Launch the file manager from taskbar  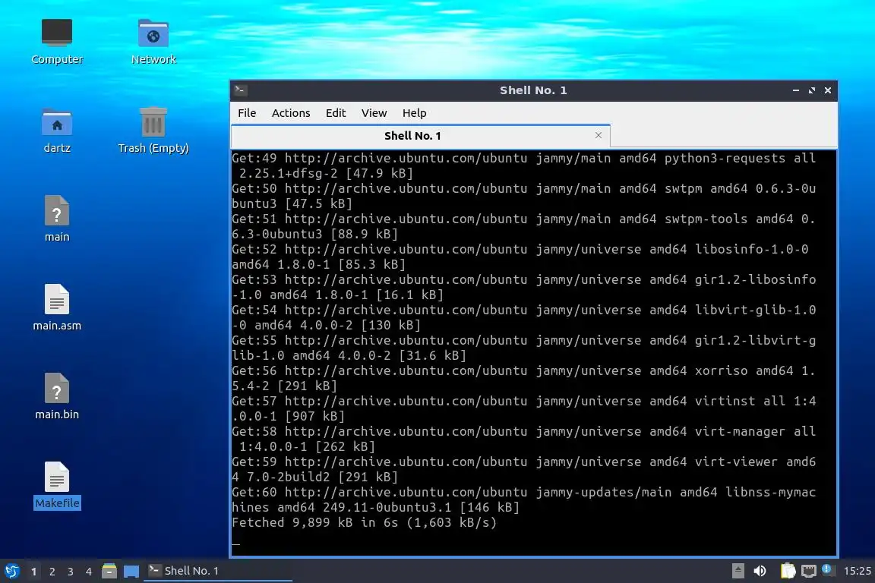(x=109, y=571)
